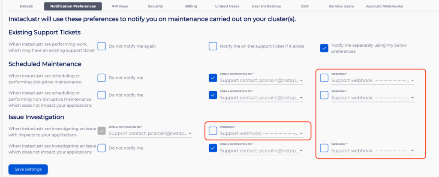The height and width of the screenshot is (177, 439).
Task: Tick 'Do not notify me' for disruptive maintenance
Action: point(102,78)
